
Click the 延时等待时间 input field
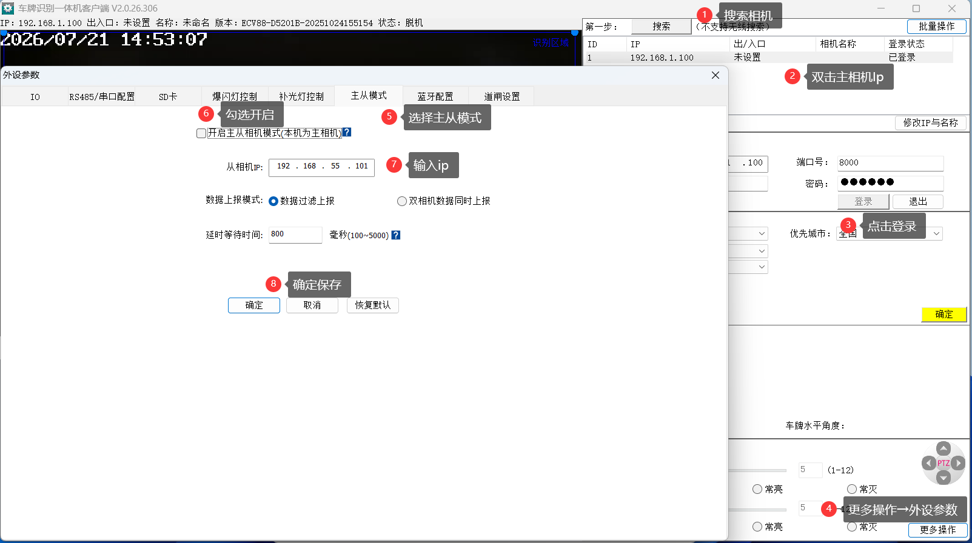(295, 235)
